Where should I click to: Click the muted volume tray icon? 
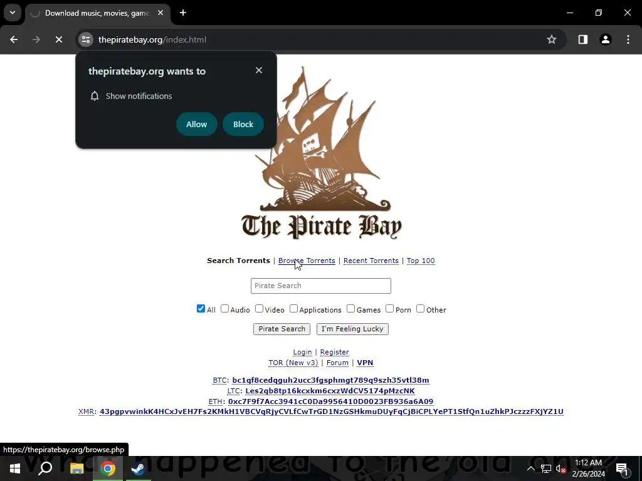pyautogui.click(x=561, y=468)
